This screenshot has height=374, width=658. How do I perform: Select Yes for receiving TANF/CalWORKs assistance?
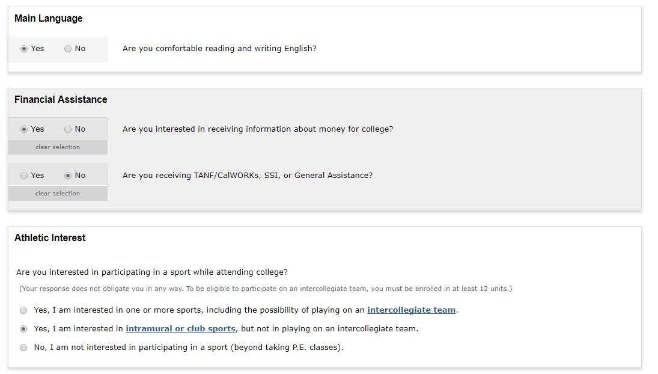tap(24, 176)
